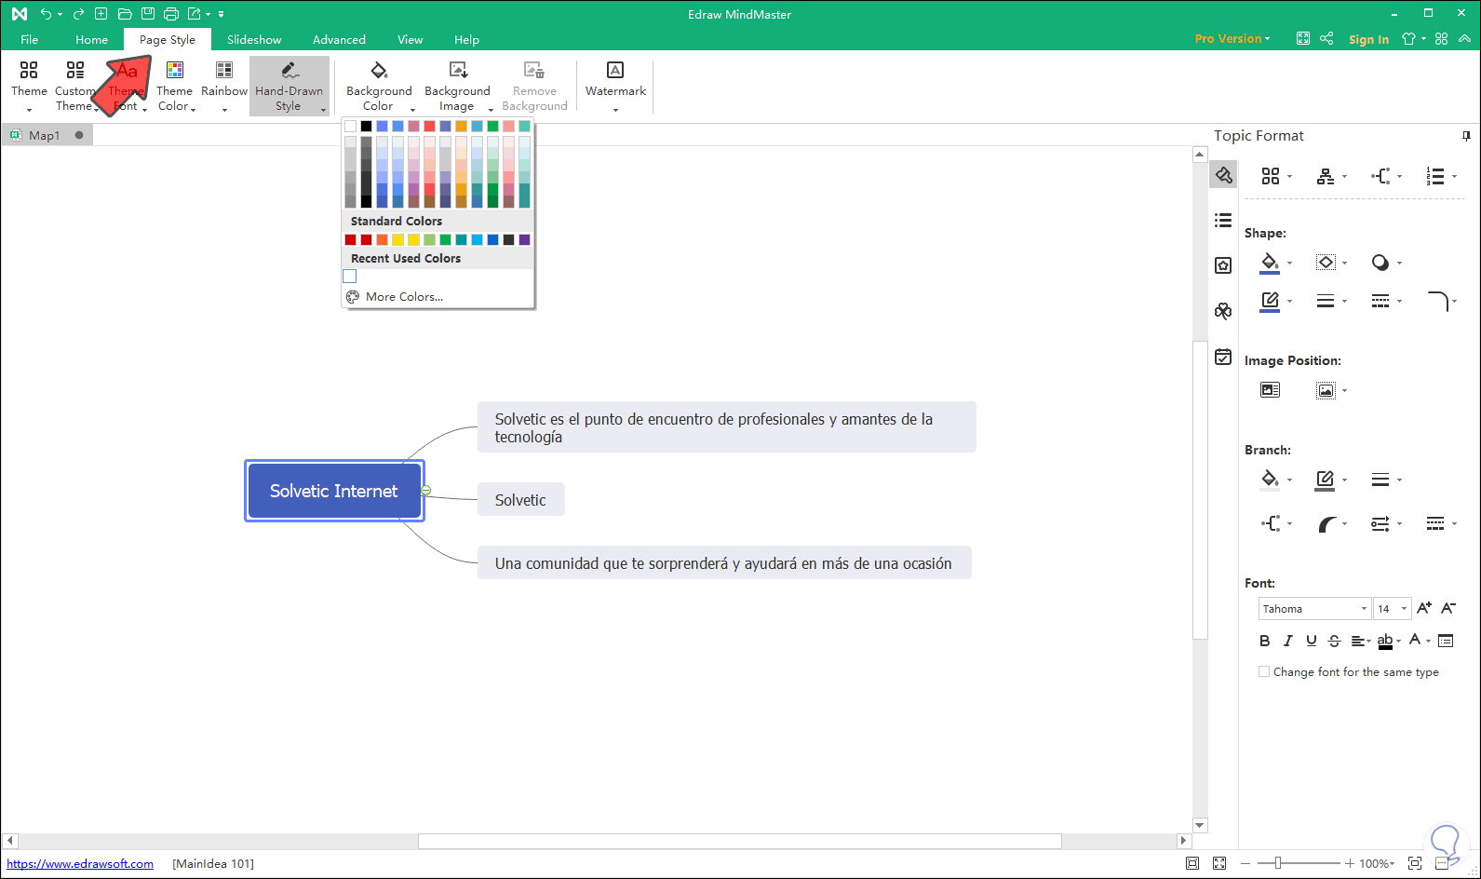
Task: Increase the font size with A+
Action: [1424, 609]
